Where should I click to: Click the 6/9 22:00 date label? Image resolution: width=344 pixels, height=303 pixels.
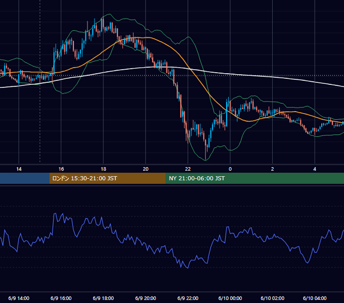(x=188, y=298)
